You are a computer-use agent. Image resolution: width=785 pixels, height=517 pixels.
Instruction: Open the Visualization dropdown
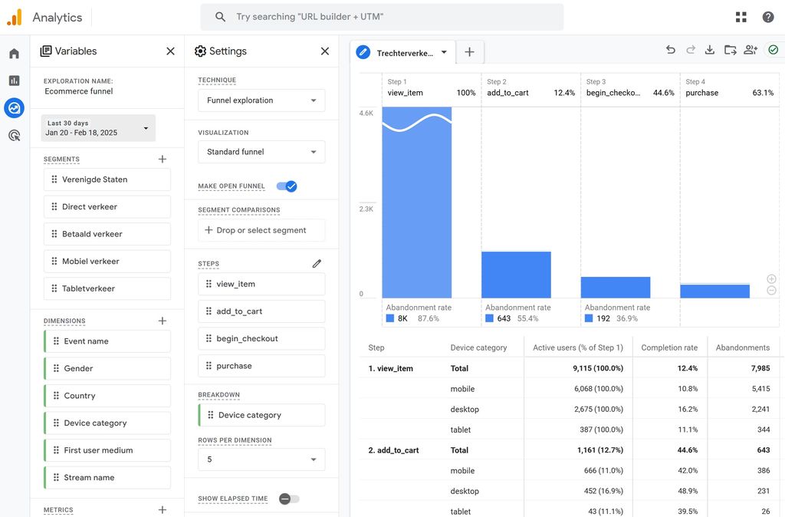coord(261,152)
